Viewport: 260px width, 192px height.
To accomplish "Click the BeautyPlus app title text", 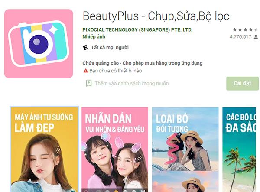I will (156, 16).
